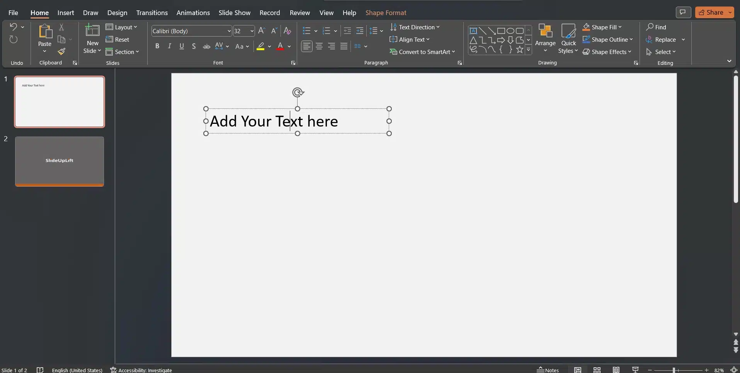The height and width of the screenshot is (373, 740).
Task: Switch to Slide Sorter view icon
Action: [x=597, y=370]
